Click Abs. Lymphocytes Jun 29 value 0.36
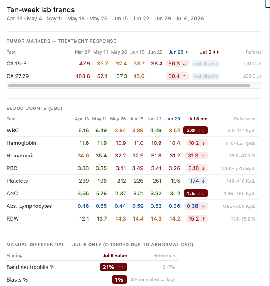 click(x=174, y=206)
